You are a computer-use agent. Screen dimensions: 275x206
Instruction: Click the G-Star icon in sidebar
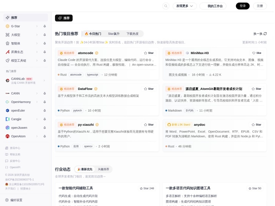point(7,26)
